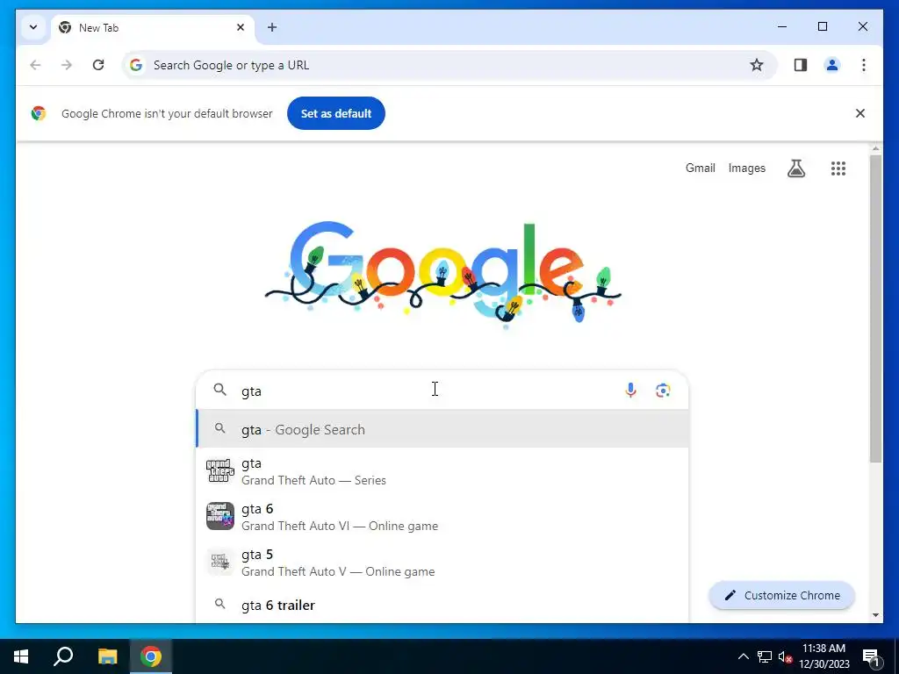This screenshot has width=899, height=674.
Task: Choose gta 6 Online game suggestion
Action: coord(442,517)
